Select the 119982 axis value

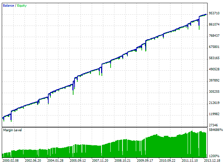point(214,114)
